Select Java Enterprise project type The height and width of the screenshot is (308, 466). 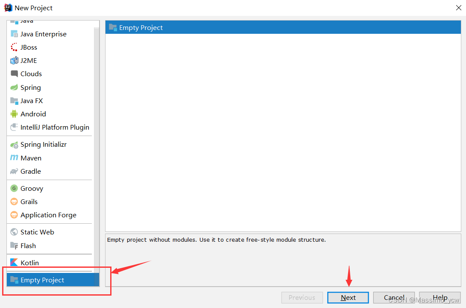coord(50,34)
